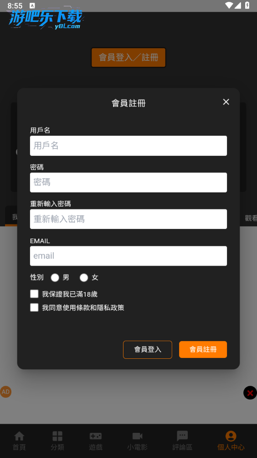
Task: Focus the 重新輸入密碼 input field
Action: tap(128, 219)
